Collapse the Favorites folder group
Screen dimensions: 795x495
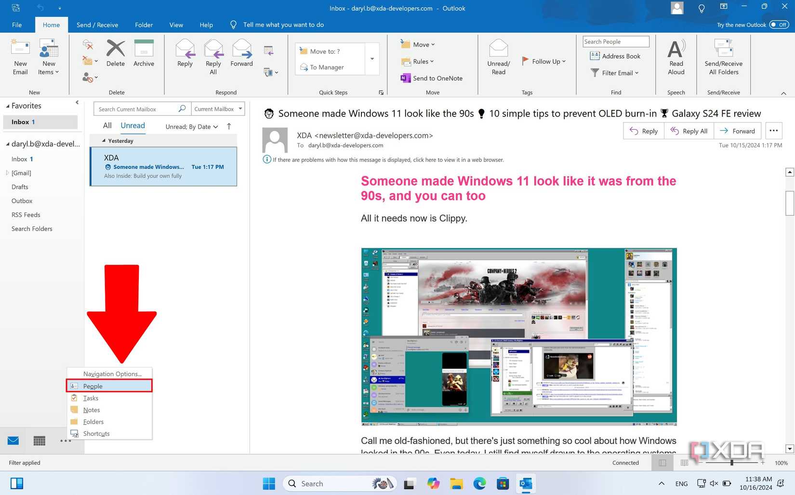pyautogui.click(x=8, y=106)
